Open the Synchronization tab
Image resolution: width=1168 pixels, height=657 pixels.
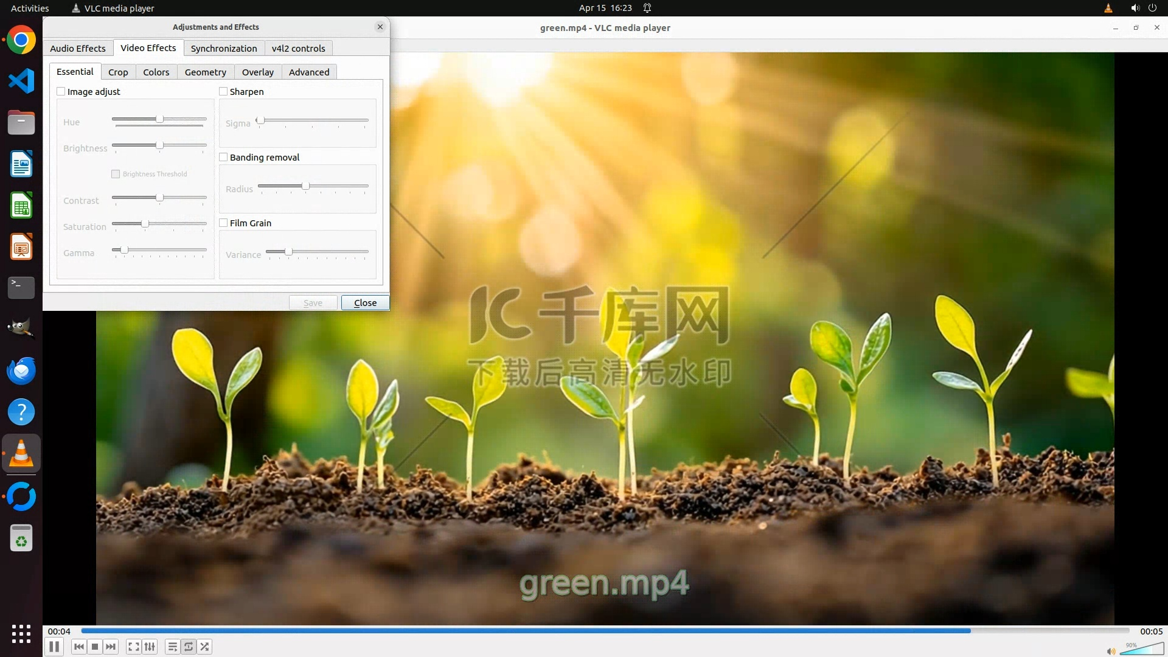pyautogui.click(x=224, y=49)
